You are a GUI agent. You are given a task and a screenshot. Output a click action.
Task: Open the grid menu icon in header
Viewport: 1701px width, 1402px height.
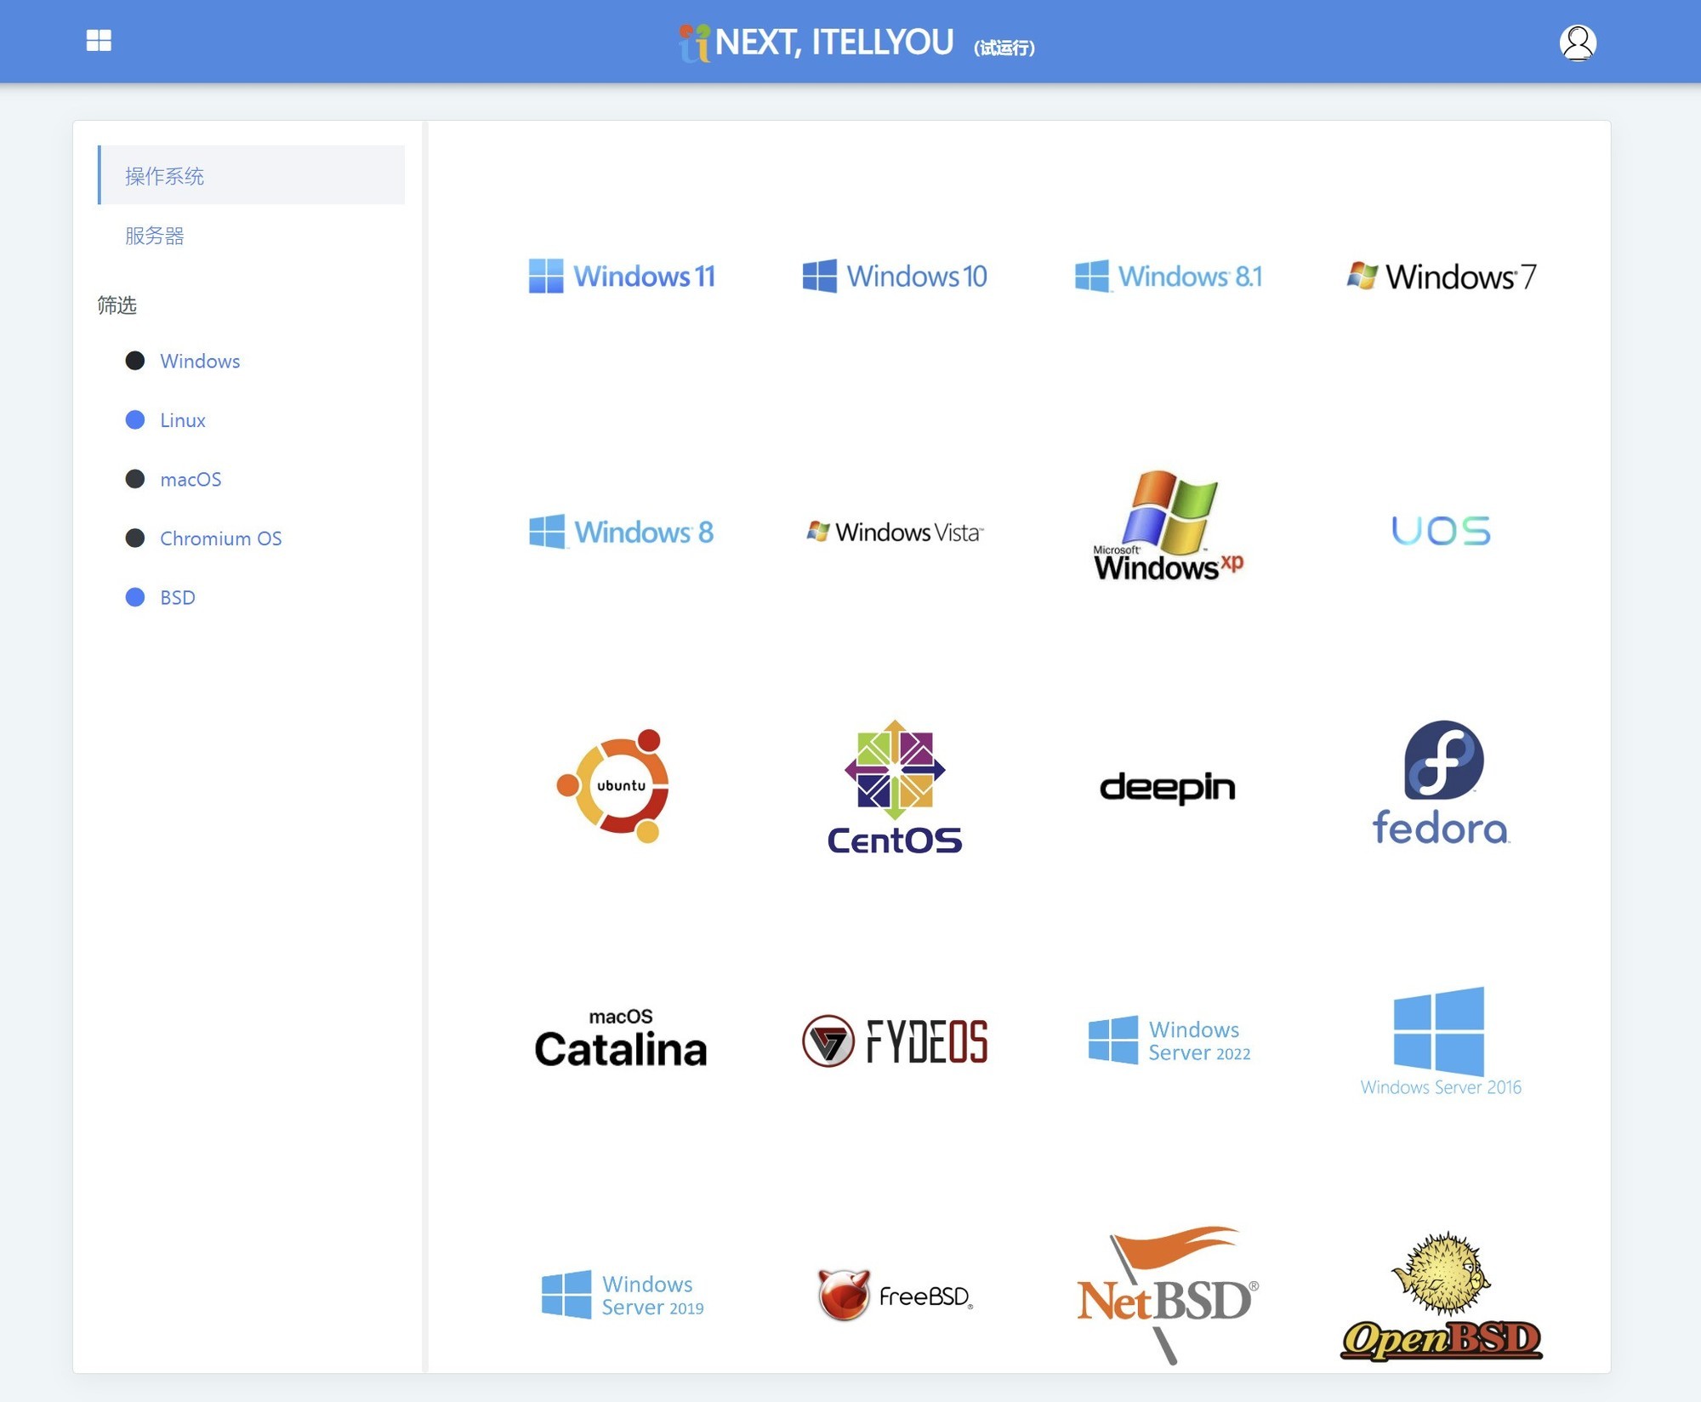click(x=99, y=41)
